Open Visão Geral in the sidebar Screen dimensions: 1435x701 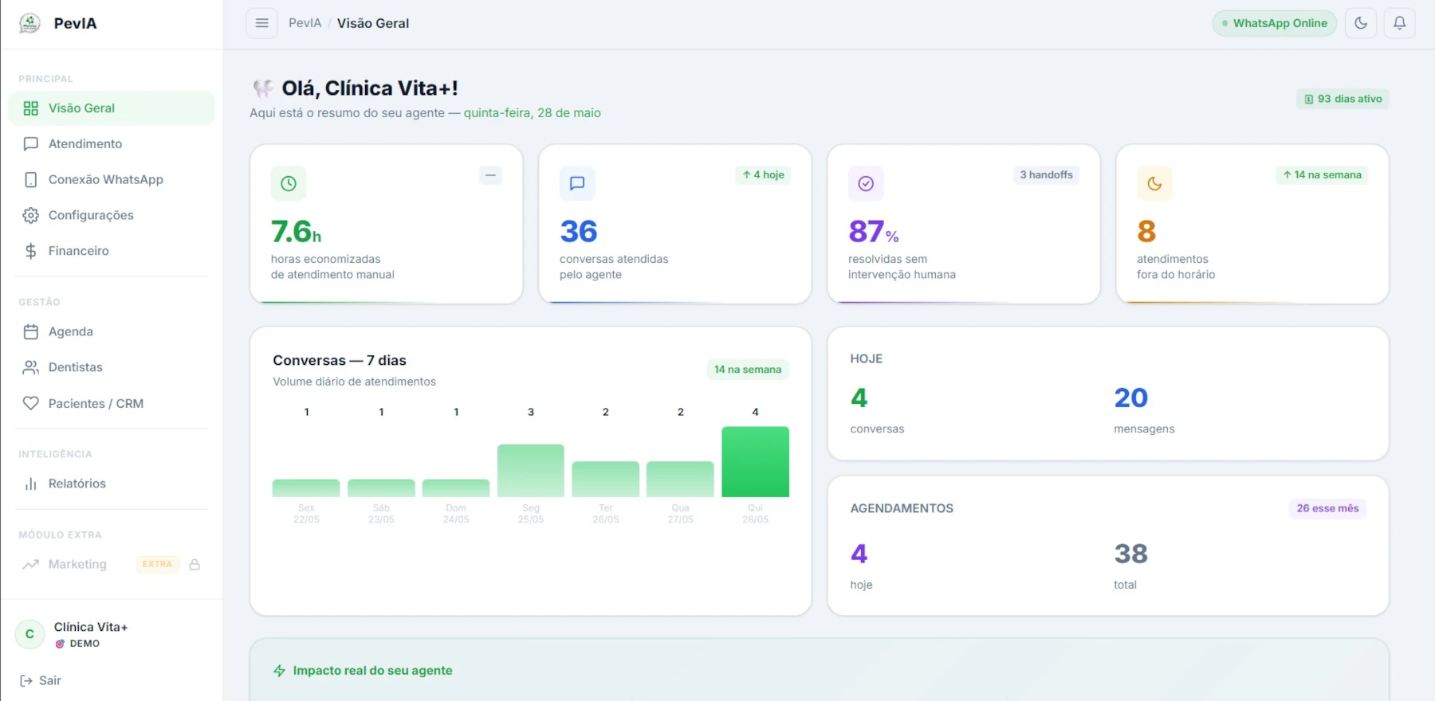point(112,108)
